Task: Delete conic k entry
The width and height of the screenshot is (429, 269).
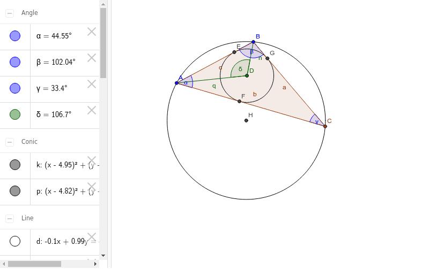Action: coord(92,160)
